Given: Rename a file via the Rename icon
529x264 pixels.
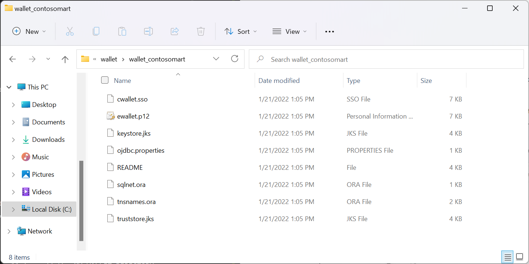Looking at the screenshot, I should point(148,31).
